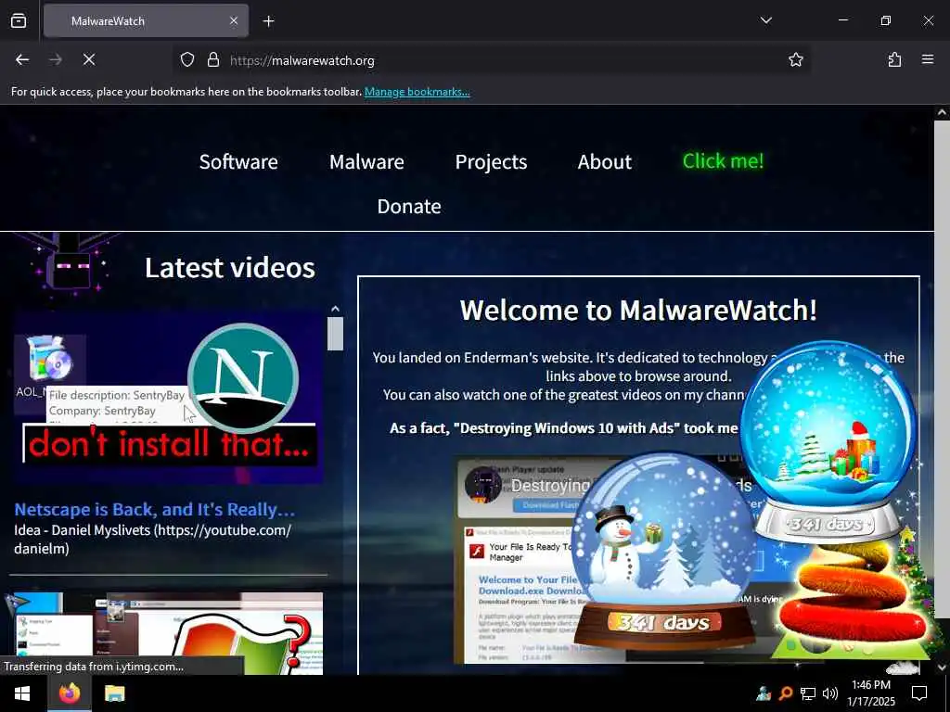950x712 pixels.
Task: Go back to previous page
Action: click(x=22, y=59)
